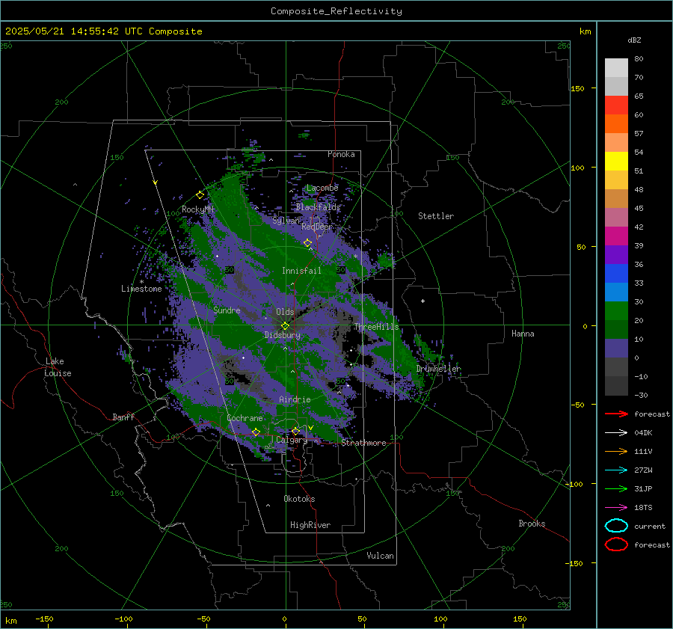
Task: Click the yellow diamond marker below RedDeer
Action: 307,243
